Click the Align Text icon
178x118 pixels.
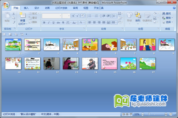pyautogui.click(x=120, y=18)
